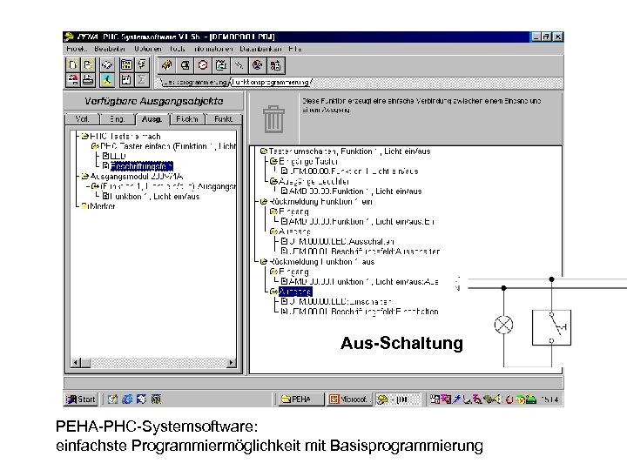The width and height of the screenshot is (627, 470).
Task: Click the large trash can icon
Action: pos(274,119)
